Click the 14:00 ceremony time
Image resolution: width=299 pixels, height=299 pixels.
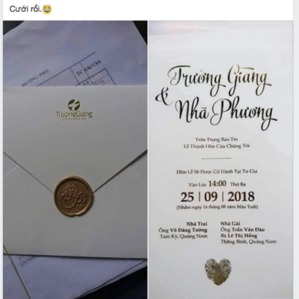217,184
